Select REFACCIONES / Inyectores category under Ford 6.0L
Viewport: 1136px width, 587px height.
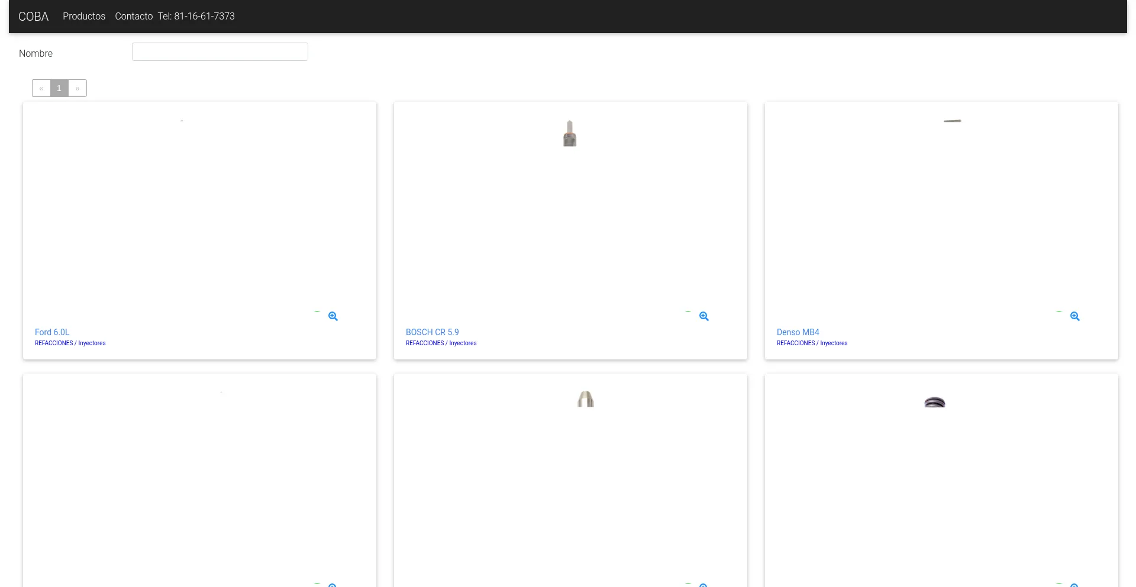(x=70, y=343)
